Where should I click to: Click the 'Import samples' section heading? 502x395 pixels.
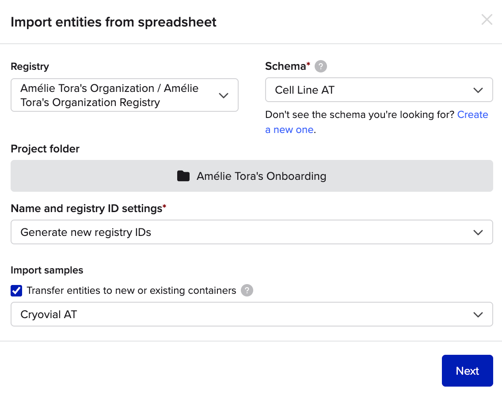(x=47, y=270)
